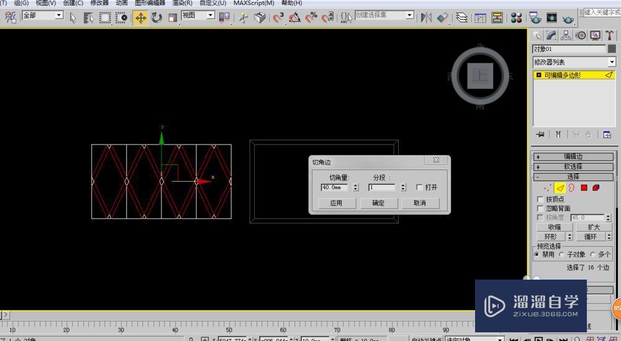Viewport: 621px width, 341px height.
Task: Switch to Hierarchy panel tab icon
Action: (x=566, y=36)
